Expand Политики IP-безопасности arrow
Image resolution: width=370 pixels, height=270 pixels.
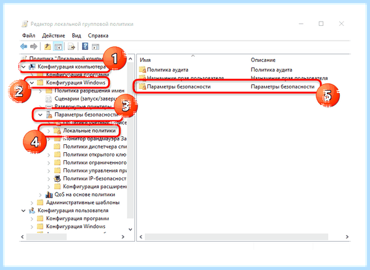pos(49,179)
